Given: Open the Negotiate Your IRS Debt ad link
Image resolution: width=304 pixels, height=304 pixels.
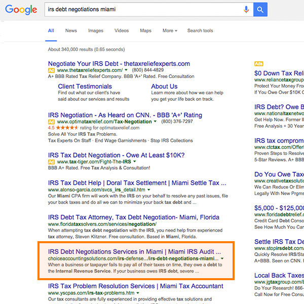Looking at the screenshot, I should click(119, 64).
